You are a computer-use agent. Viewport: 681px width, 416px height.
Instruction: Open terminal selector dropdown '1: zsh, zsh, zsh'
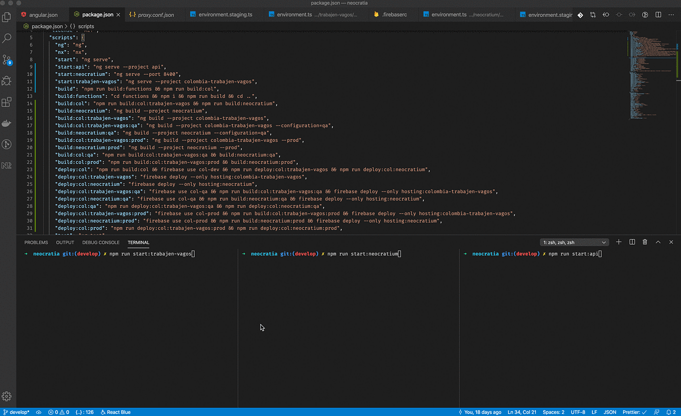[575, 242]
